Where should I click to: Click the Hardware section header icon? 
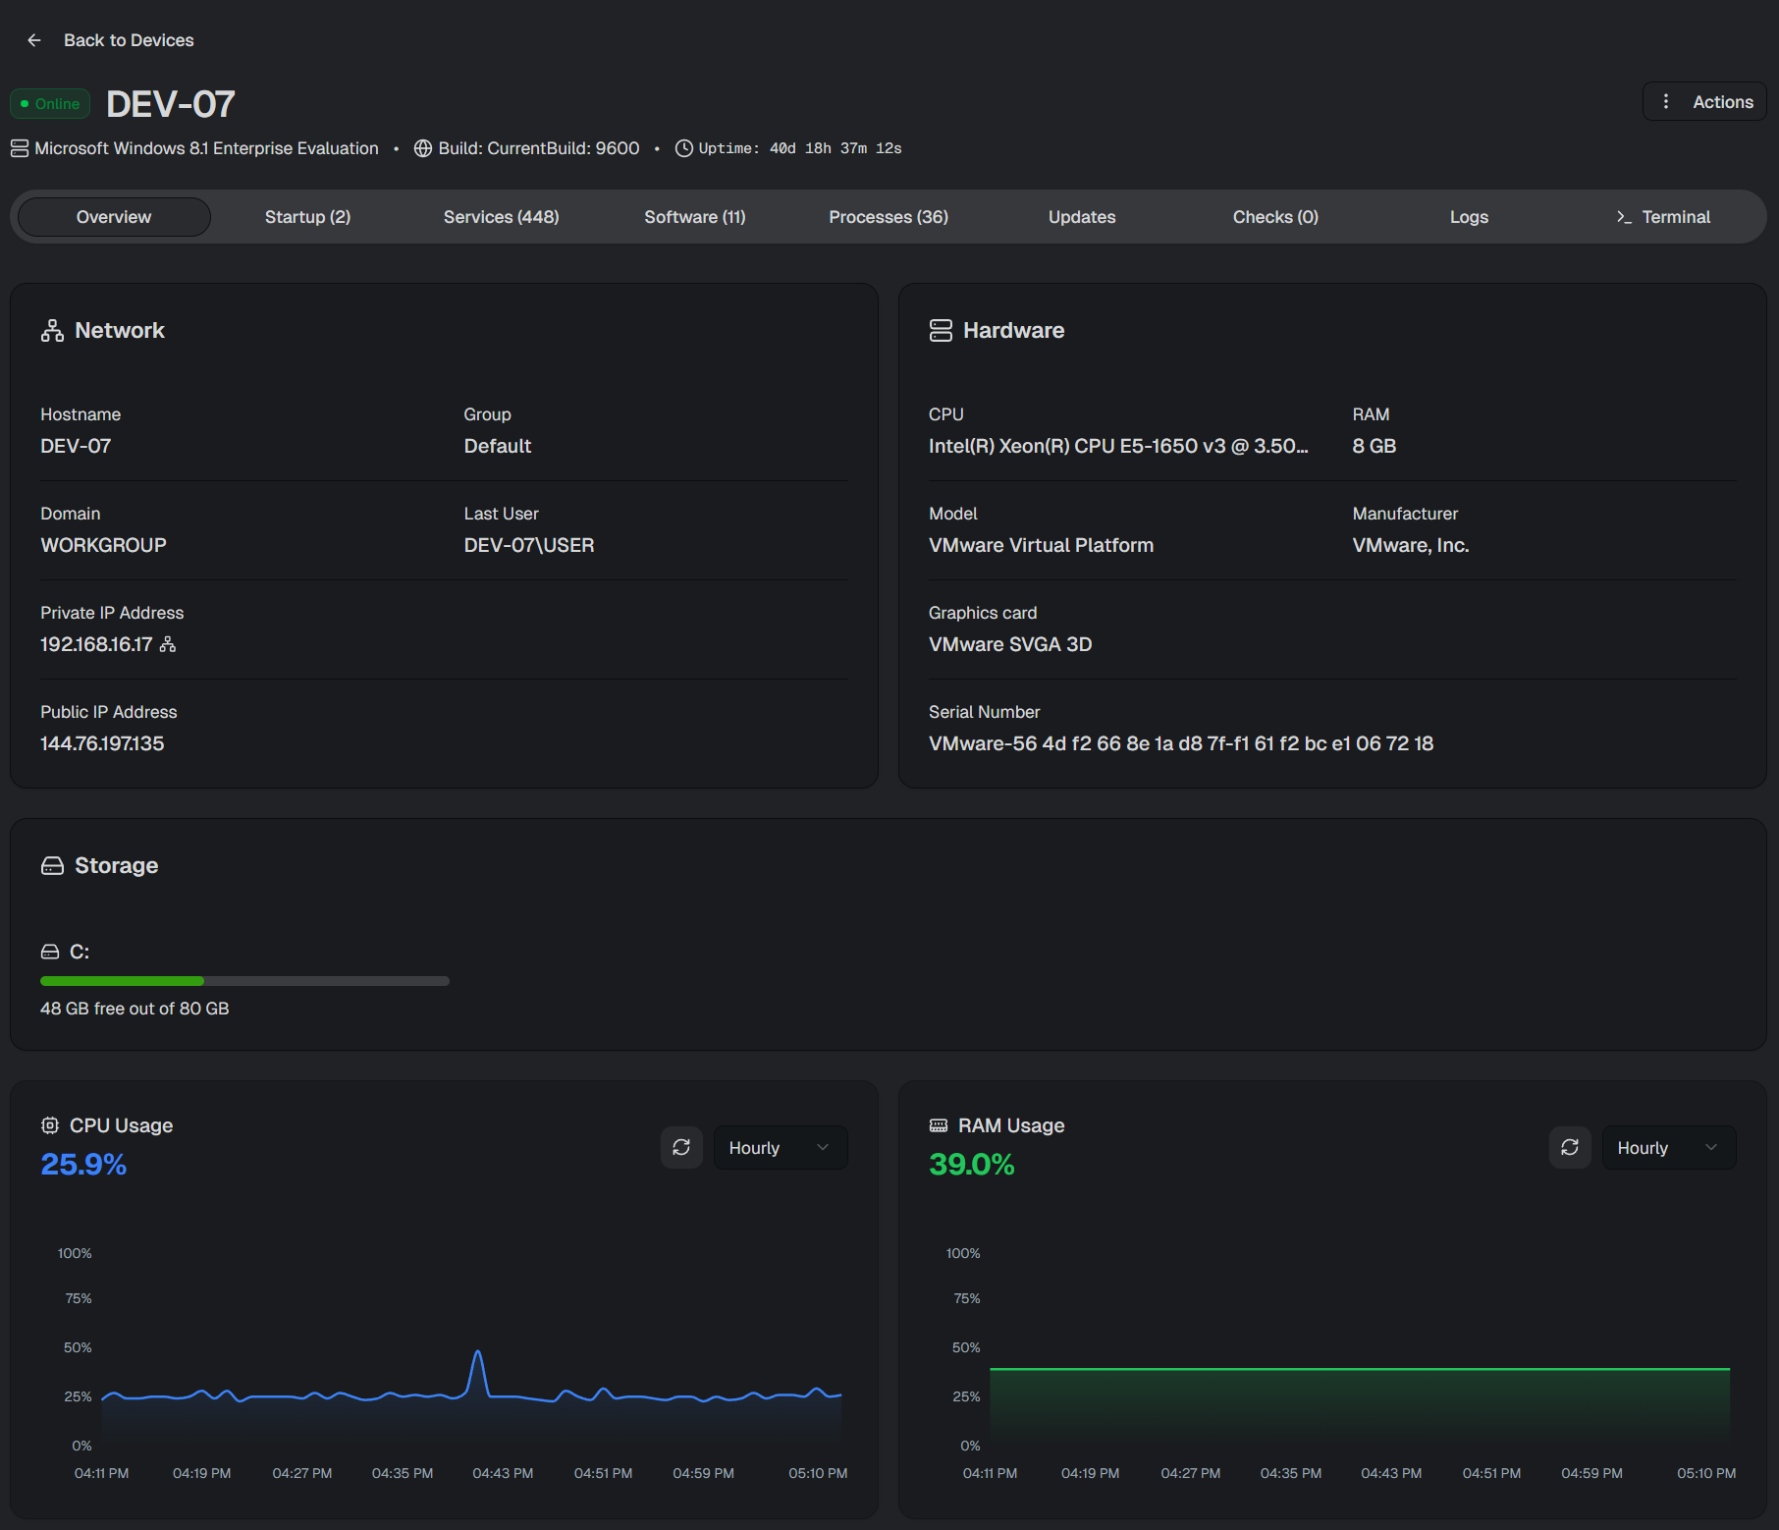[941, 331]
